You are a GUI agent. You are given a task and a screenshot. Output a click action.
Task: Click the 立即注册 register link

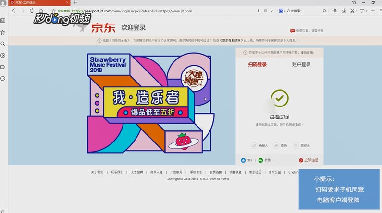pos(308,160)
